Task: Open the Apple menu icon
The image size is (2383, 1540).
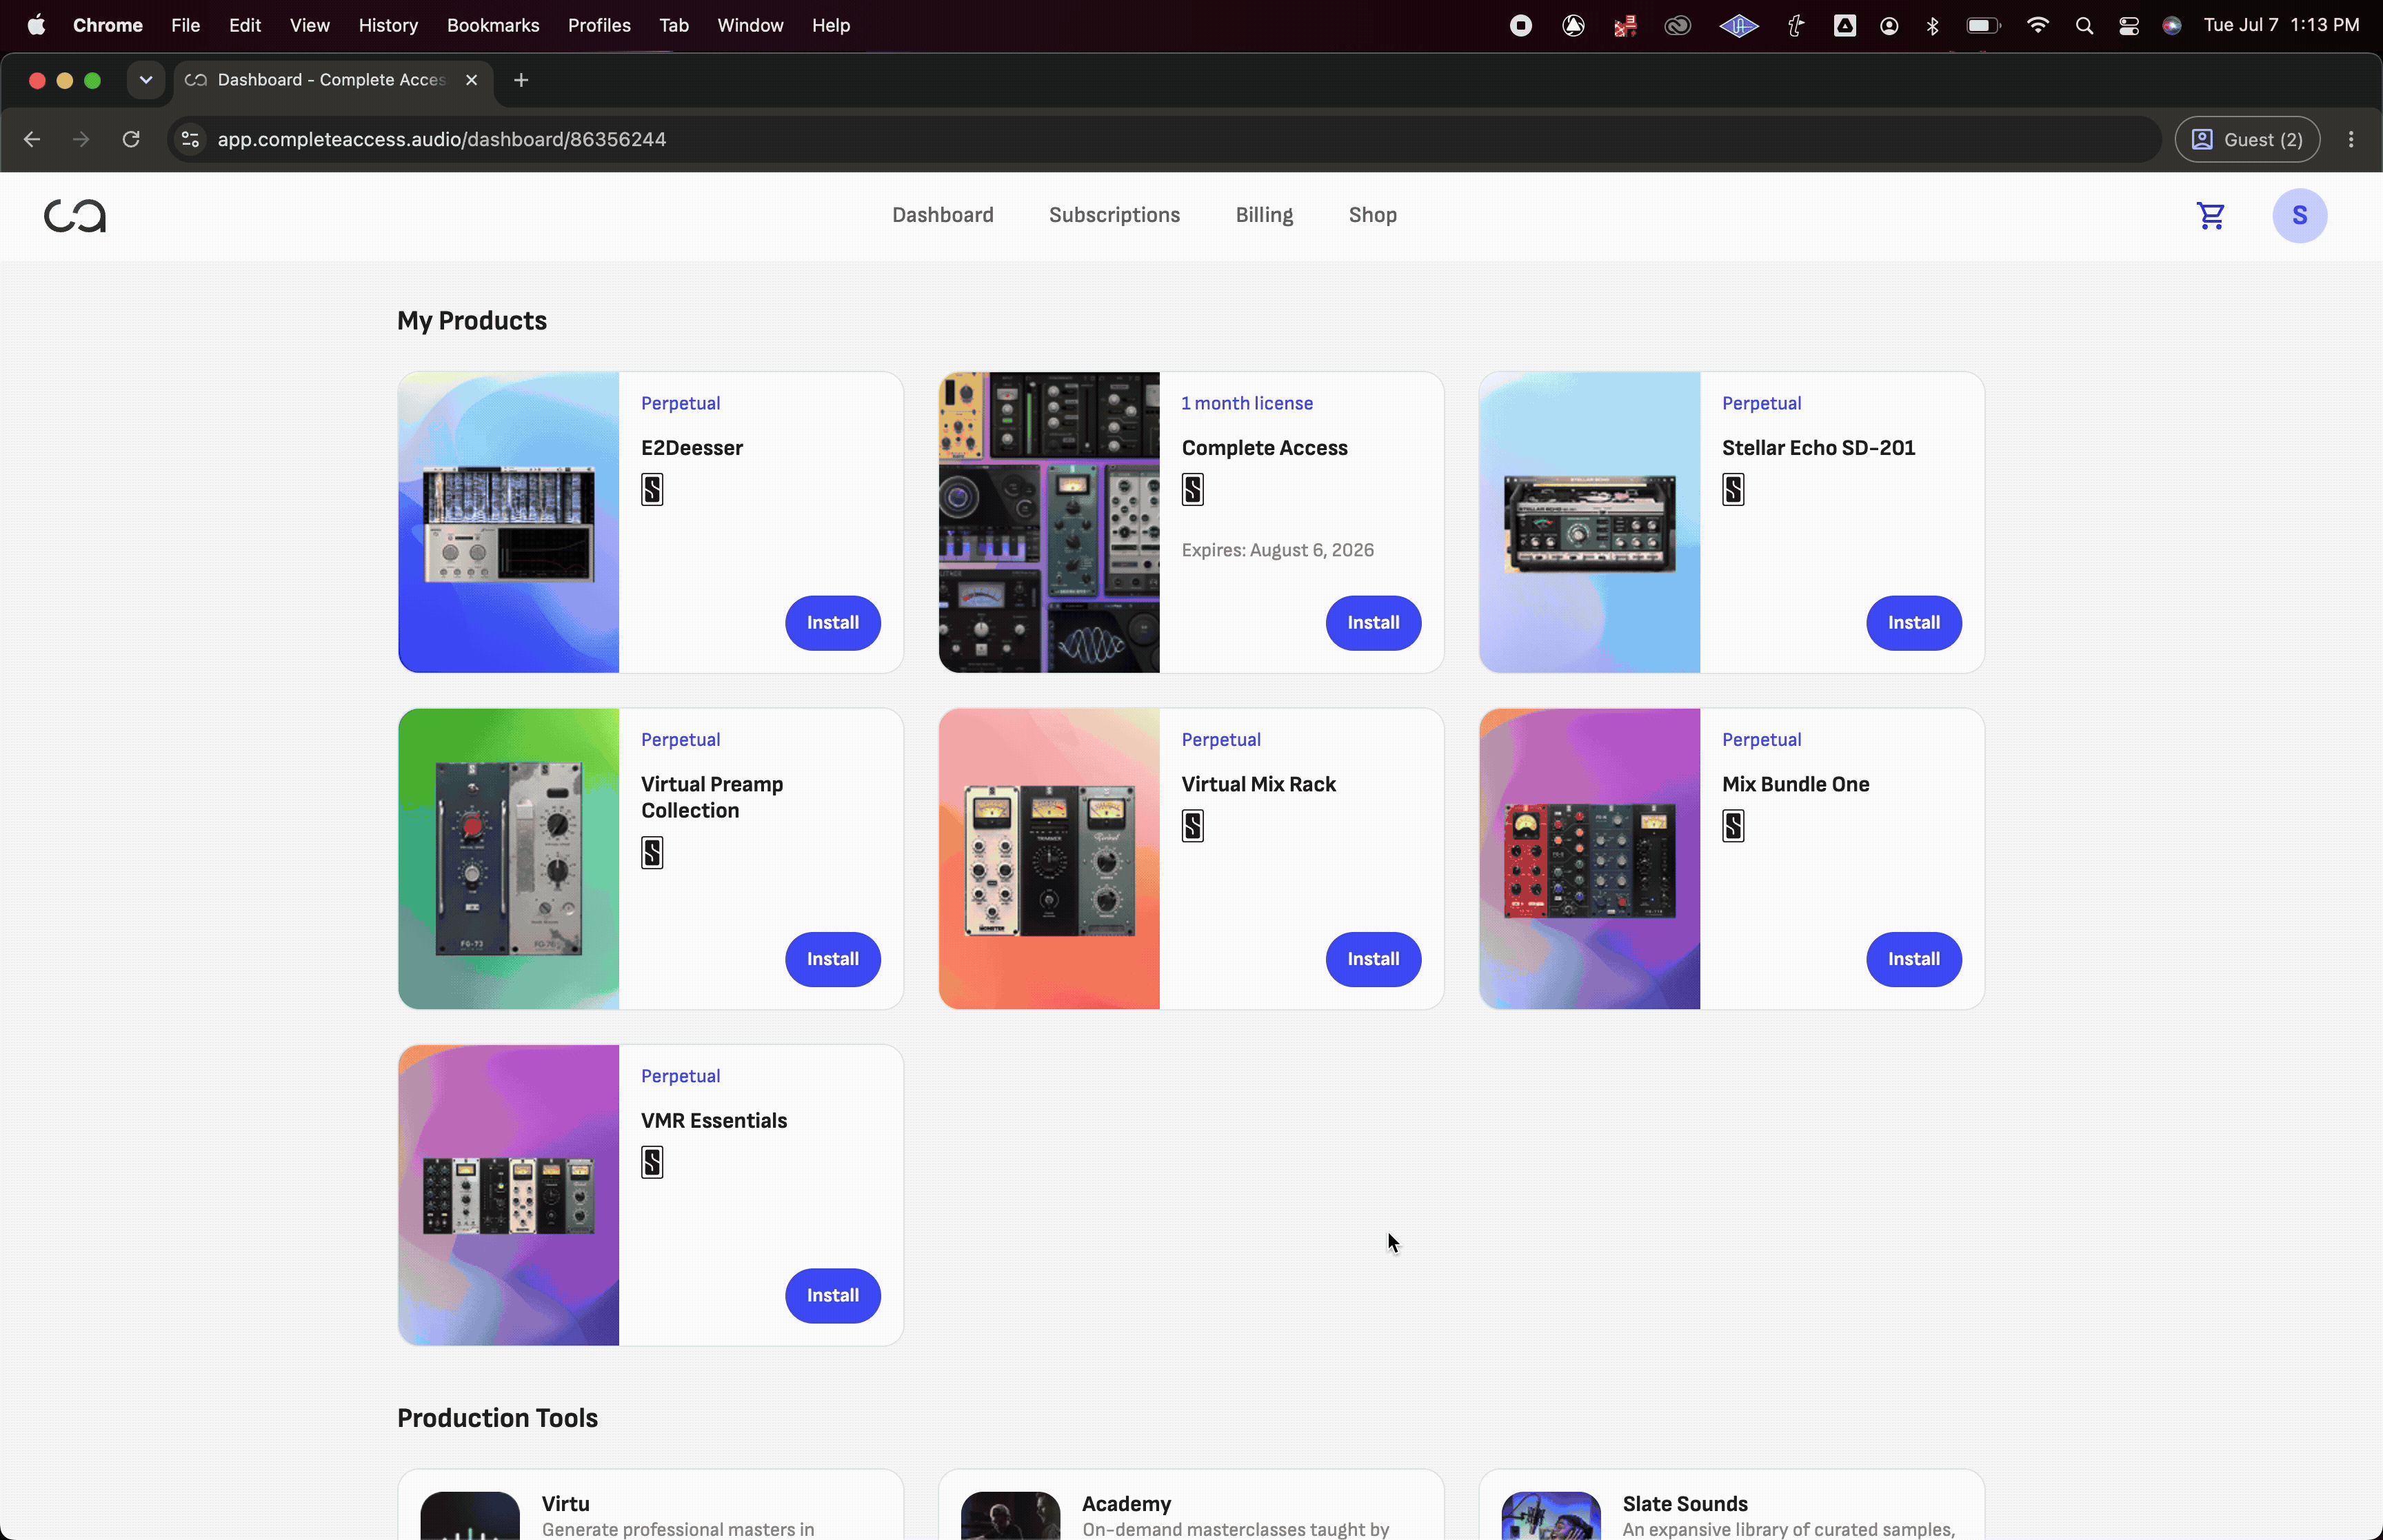Action: (36, 25)
